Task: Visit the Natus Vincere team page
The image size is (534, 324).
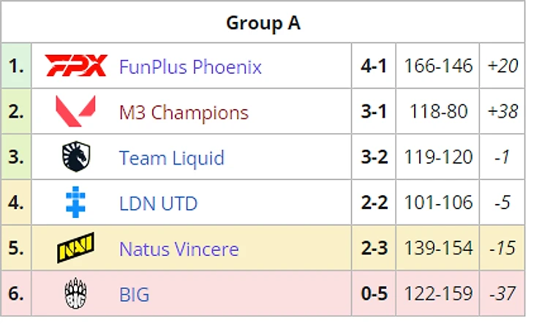Action: [x=178, y=249]
